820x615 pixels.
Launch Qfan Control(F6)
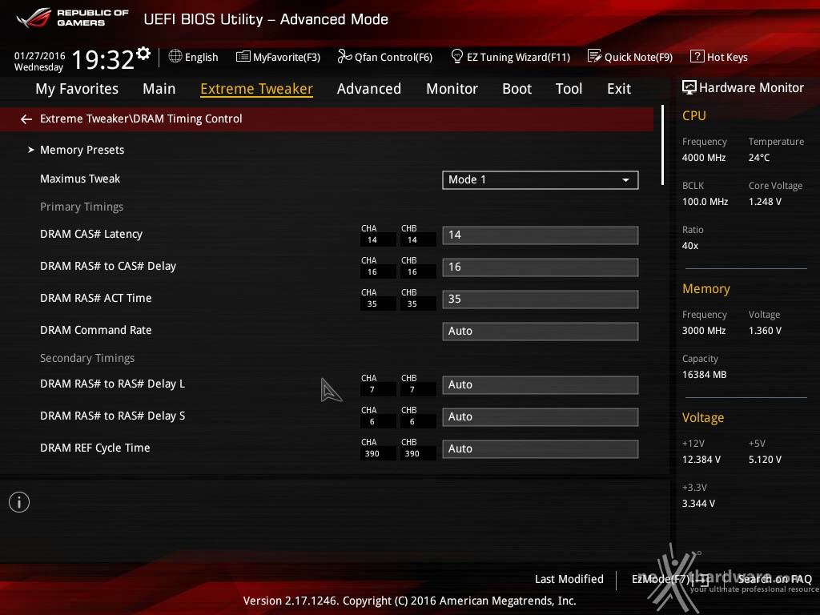point(394,57)
